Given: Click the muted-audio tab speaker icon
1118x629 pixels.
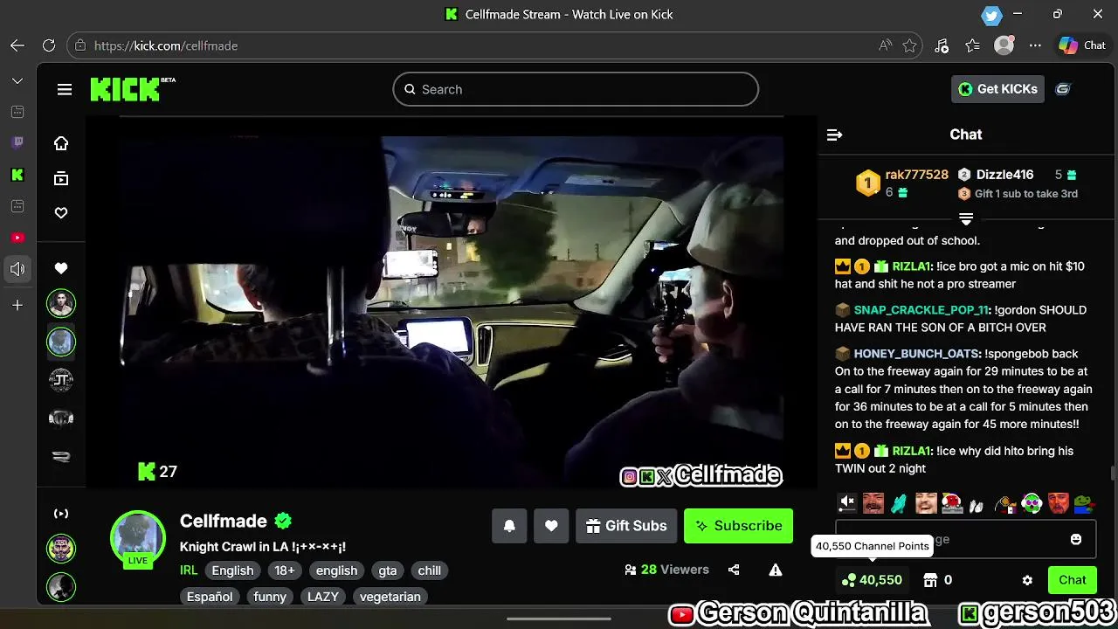Looking at the screenshot, I should click(17, 269).
